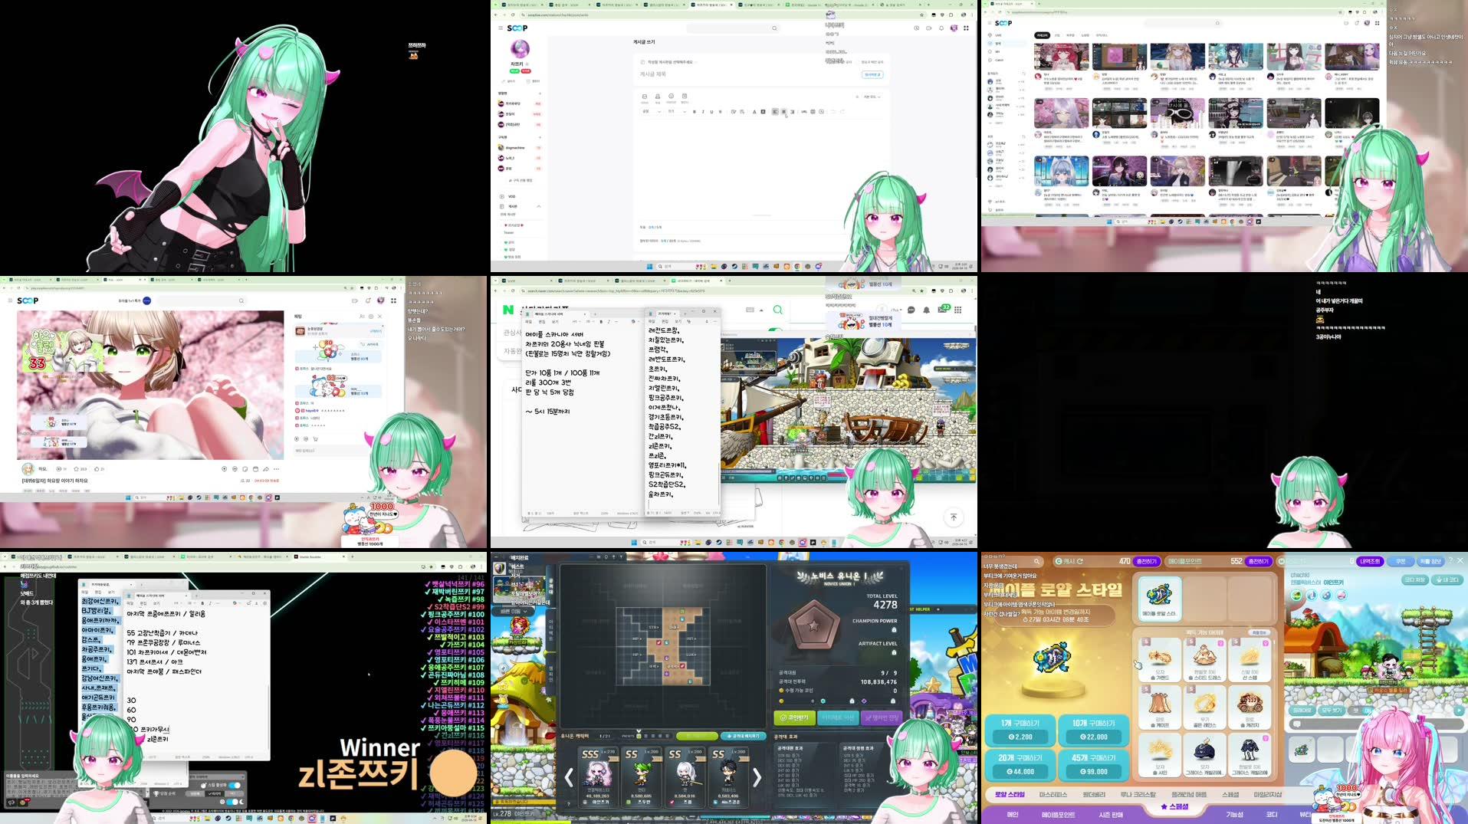1468x824 pixels.
Task: Collapse the 게시판 section in the SOOP sidebar
Action: (539, 206)
